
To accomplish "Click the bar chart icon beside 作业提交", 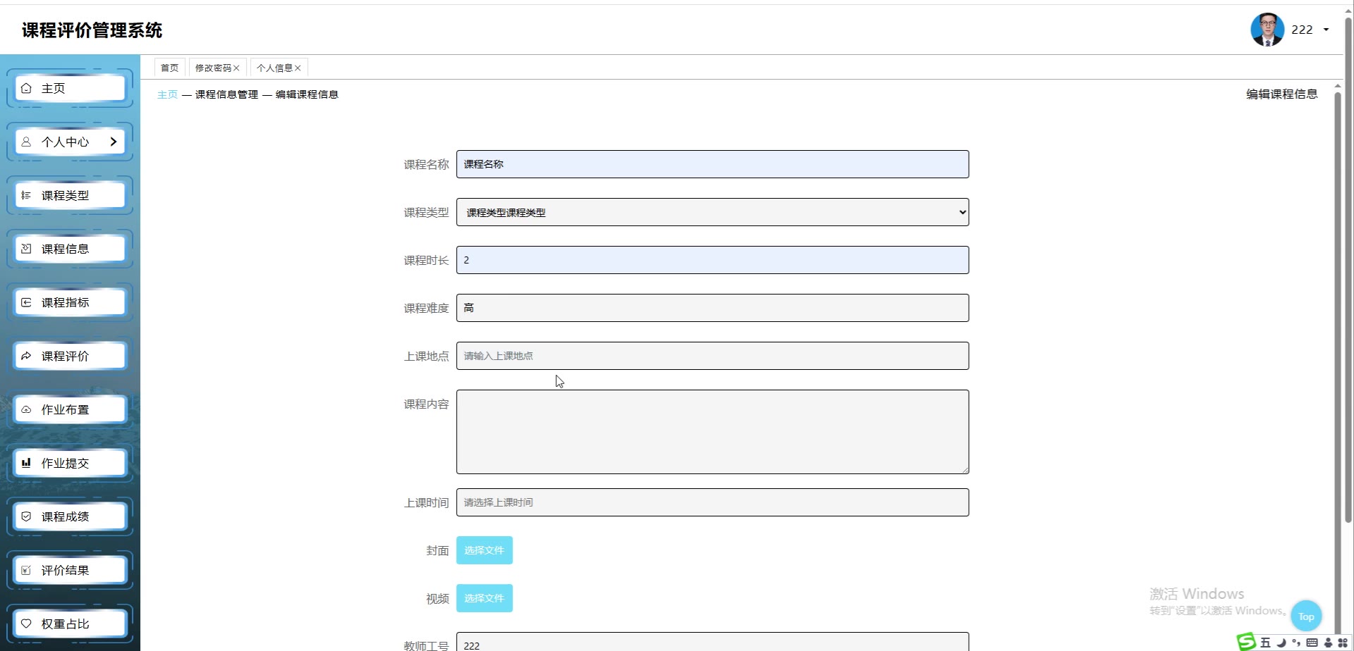I will [26, 463].
